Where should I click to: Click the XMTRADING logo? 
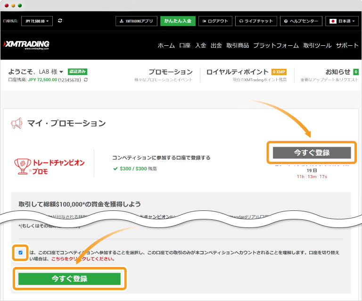coord(26,45)
